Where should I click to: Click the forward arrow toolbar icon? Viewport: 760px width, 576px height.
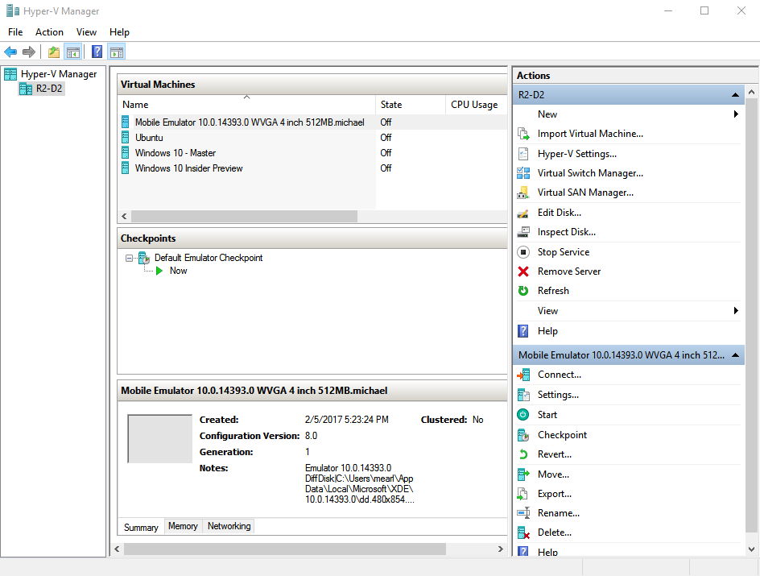click(x=29, y=52)
